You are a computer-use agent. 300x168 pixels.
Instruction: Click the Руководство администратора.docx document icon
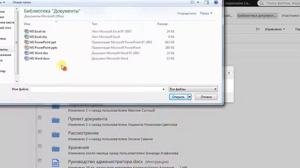[56, 163]
